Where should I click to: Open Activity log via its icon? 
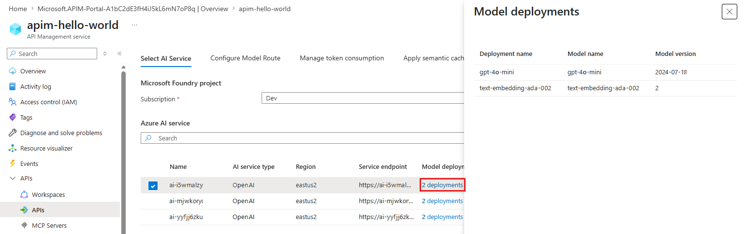click(13, 87)
